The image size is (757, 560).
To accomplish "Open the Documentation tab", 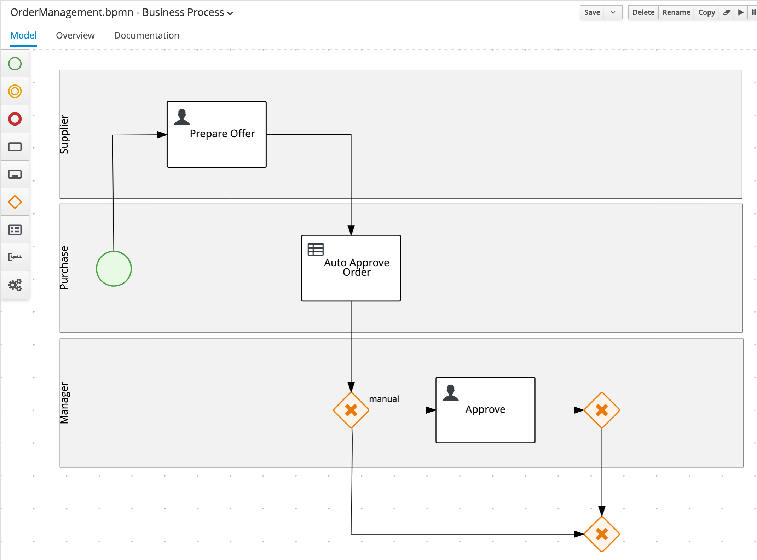I will [147, 35].
